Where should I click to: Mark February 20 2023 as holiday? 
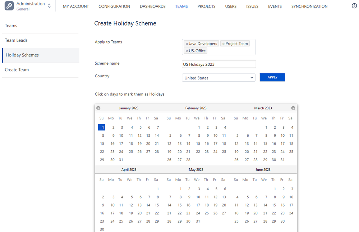point(180,152)
